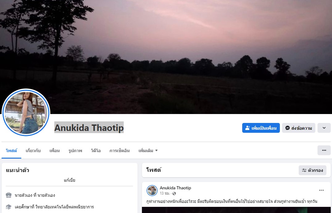Open the การเช็คอิน tab
This screenshot has width=332, height=213.
pos(119,151)
